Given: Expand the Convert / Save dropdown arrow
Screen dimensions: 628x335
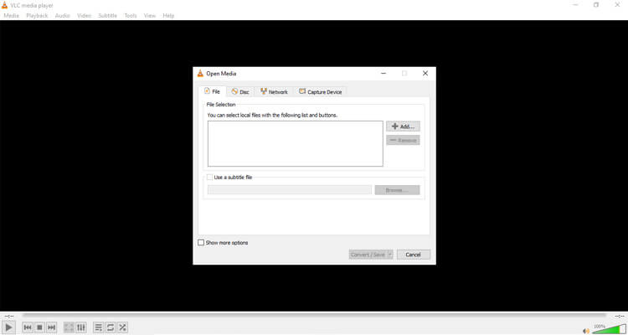Looking at the screenshot, I should click(x=389, y=255).
